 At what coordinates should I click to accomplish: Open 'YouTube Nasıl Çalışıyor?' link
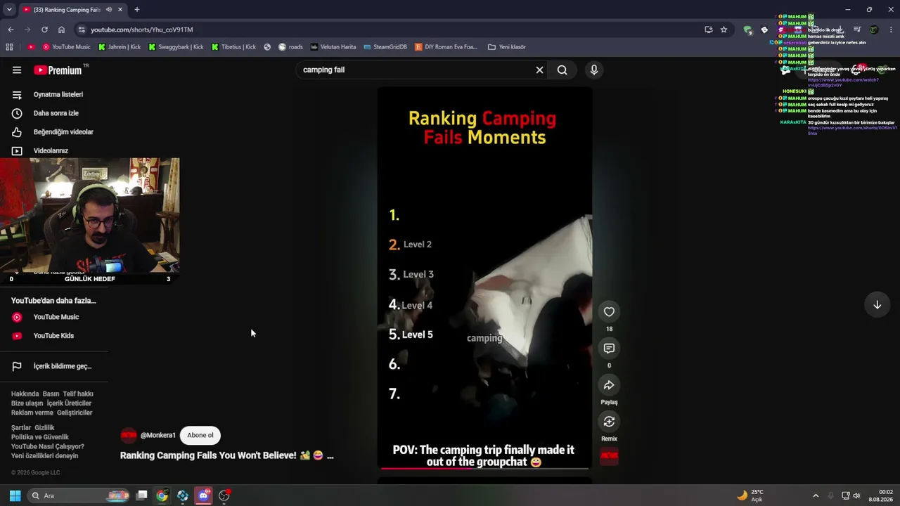point(48,446)
